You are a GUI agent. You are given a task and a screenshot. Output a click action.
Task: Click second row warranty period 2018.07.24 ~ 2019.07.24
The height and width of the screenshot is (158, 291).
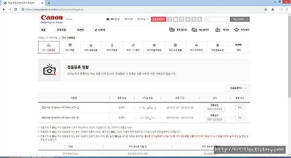[x=180, y=117]
